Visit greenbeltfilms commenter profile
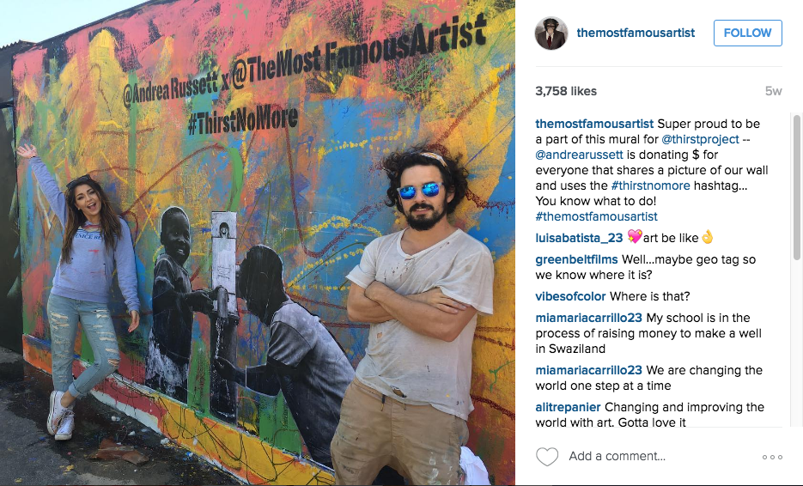Screen dimensions: 803x486 576,259
